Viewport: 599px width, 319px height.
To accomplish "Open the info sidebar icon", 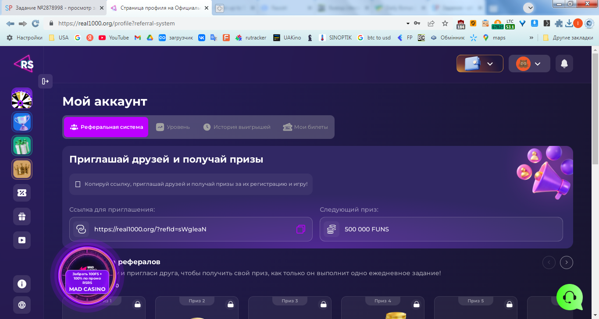I will coord(22,284).
